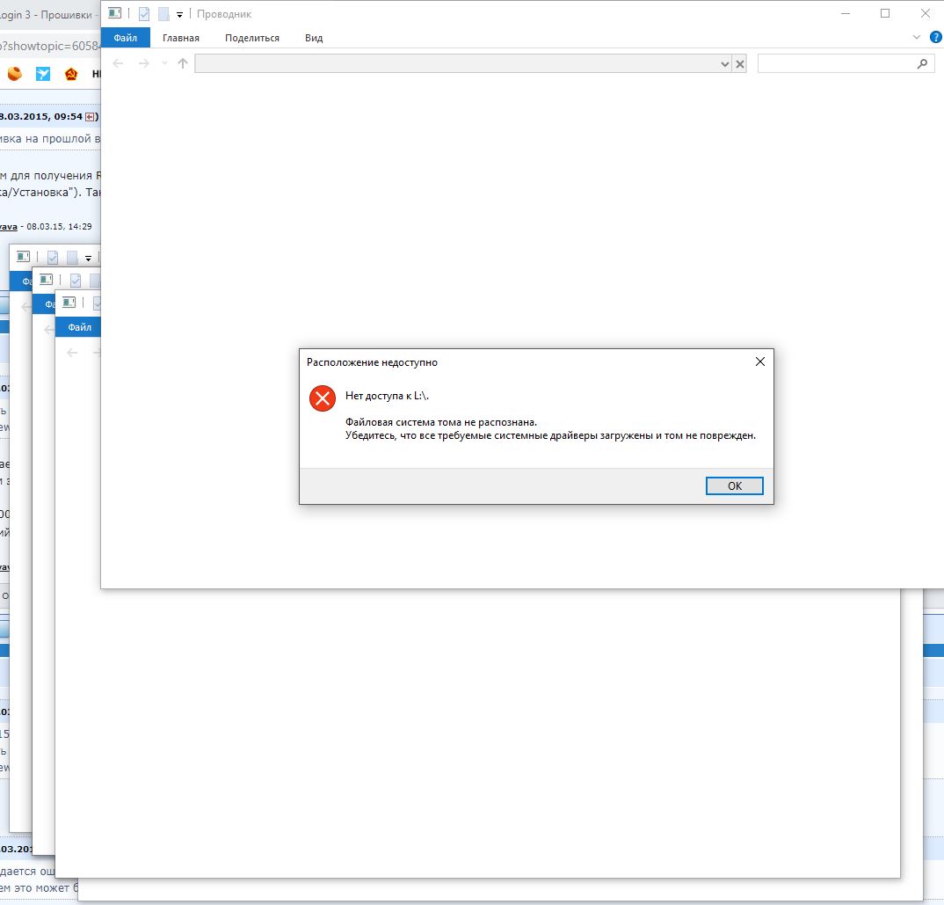The width and height of the screenshot is (944, 905).
Task: Select the error text 'Нет доступа к L:\.'
Action: 387,396
